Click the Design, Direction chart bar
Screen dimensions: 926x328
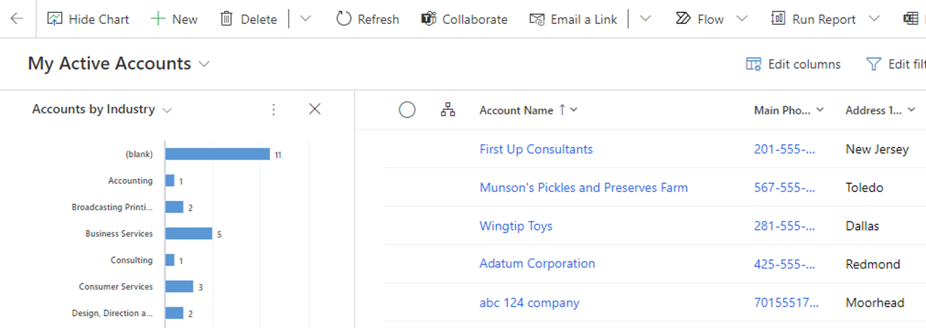(174, 313)
